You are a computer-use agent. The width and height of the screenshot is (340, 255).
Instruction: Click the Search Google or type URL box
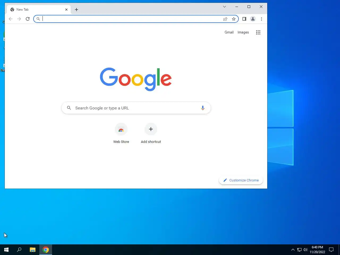(136, 108)
